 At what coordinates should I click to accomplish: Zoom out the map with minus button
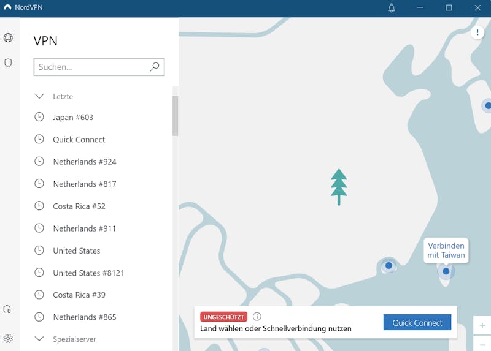[x=482, y=344]
